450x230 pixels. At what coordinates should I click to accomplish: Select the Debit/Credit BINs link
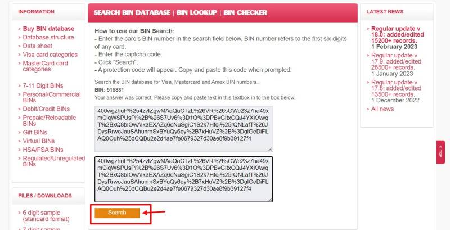[46, 109]
